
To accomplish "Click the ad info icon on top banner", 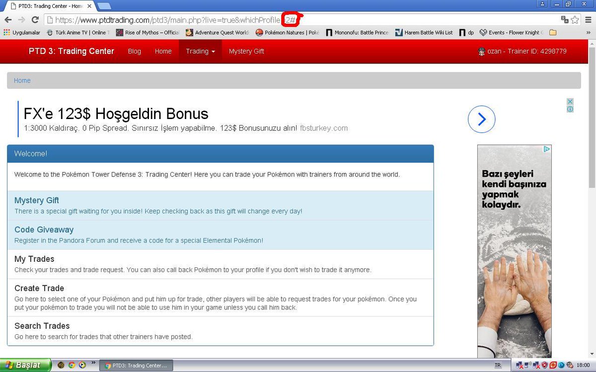I will tap(570, 109).
